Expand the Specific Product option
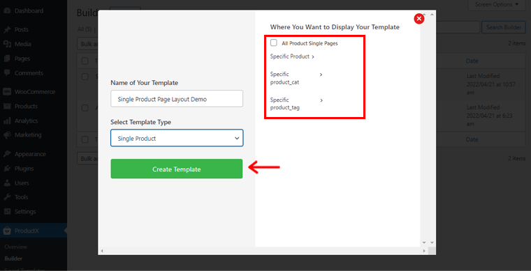 click(292, 56)
